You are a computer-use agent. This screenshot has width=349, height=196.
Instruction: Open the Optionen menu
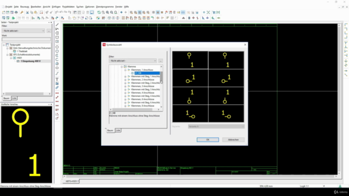click(x=89, y=7)
